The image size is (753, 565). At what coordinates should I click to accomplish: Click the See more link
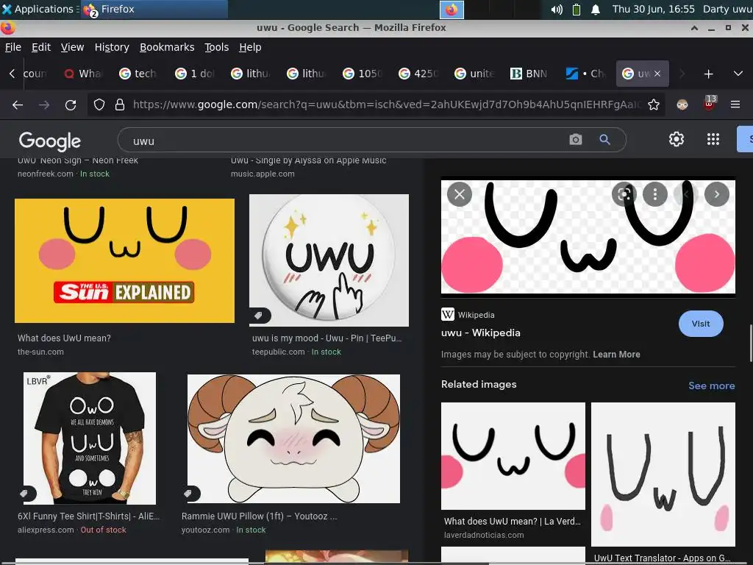click(x=711, y=385)
